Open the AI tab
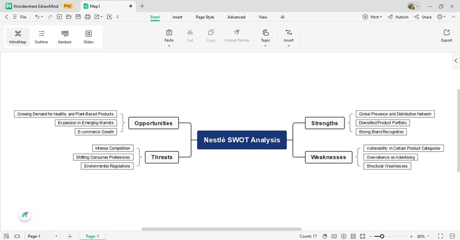This screenshot has width=460, height=240. tap(282, 17)
